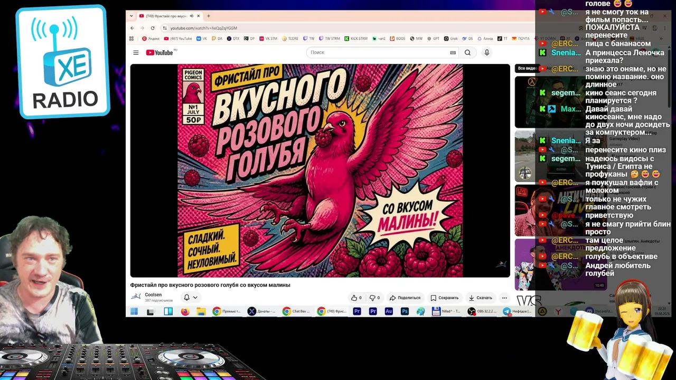Image resolution: width=676 pixels, height=380 pixels.
Task: Like the video with the thumbs-up button
Action: [356, 298]
